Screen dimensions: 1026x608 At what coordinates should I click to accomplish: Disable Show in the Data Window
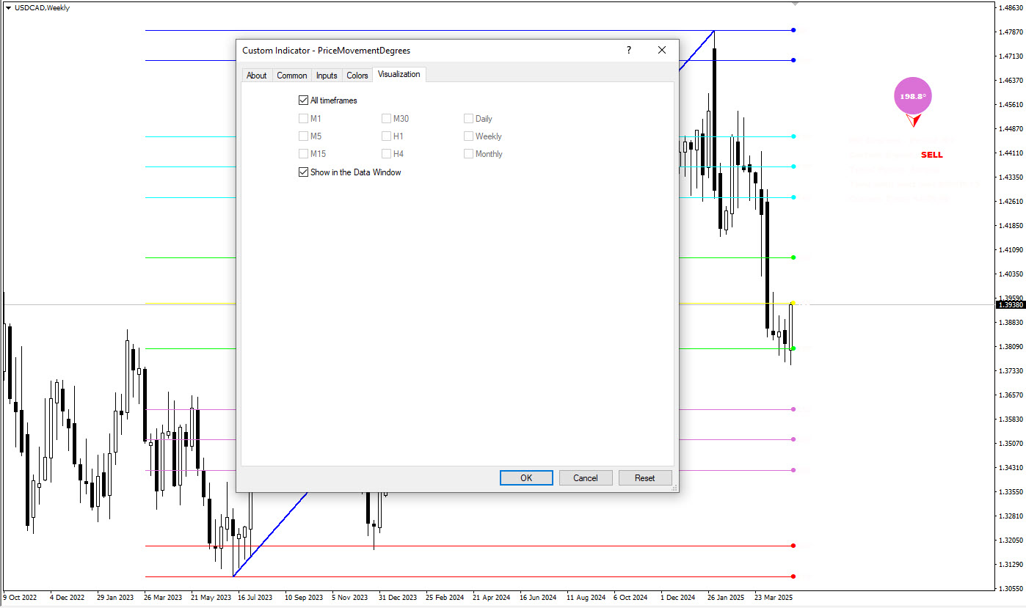pos(303,172)
